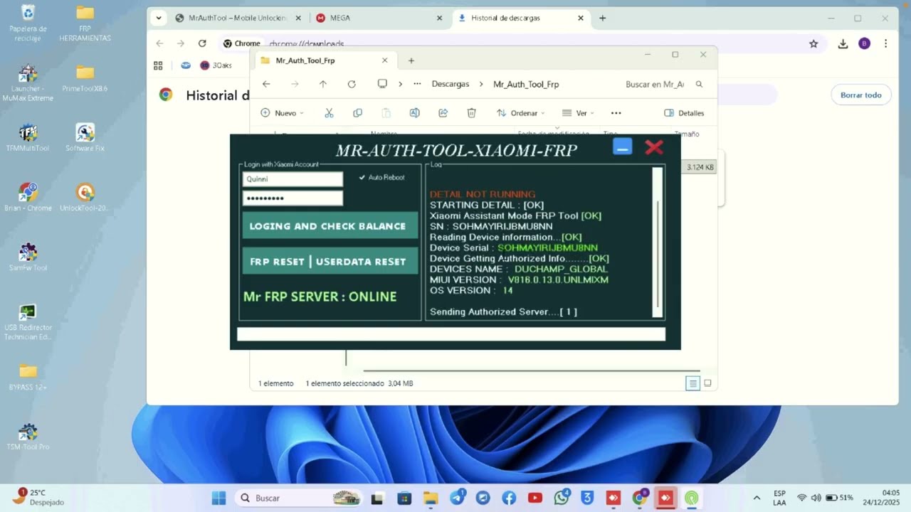911x512 pixels.
Task: Toggle the Auto Reboot checkbox
Action: (x=362, y=177)
